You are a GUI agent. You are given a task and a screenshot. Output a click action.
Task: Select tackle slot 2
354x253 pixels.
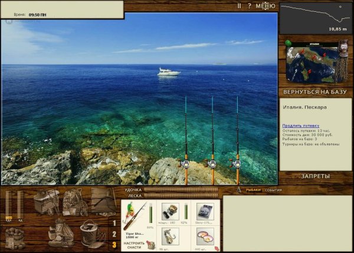click(114, 234)
